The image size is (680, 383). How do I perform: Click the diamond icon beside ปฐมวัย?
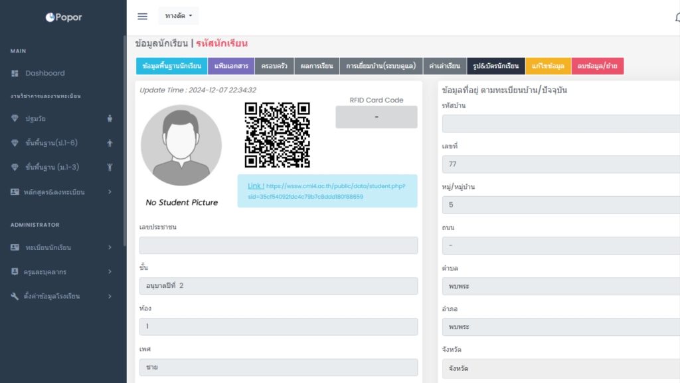pyautogui.click(x=15, y=118)
